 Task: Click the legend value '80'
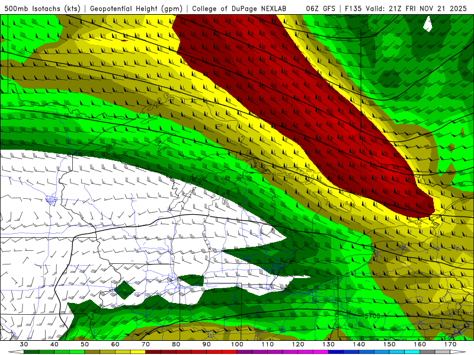(176, 344)
